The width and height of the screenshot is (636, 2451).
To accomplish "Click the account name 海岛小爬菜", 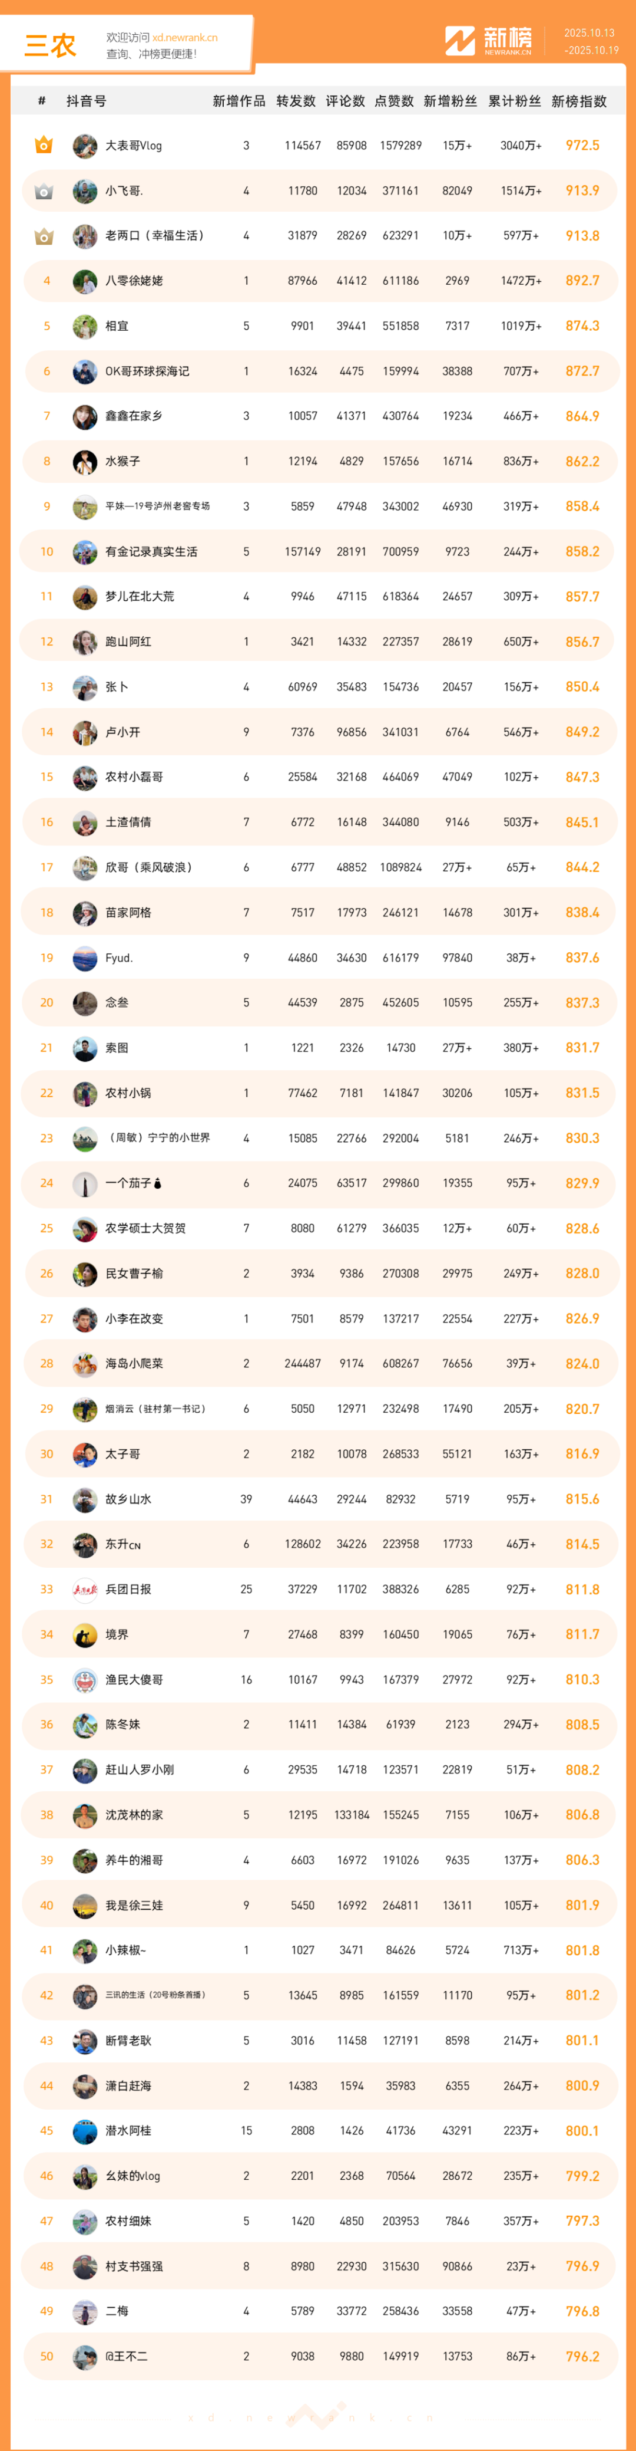I will click(134, 1364).
